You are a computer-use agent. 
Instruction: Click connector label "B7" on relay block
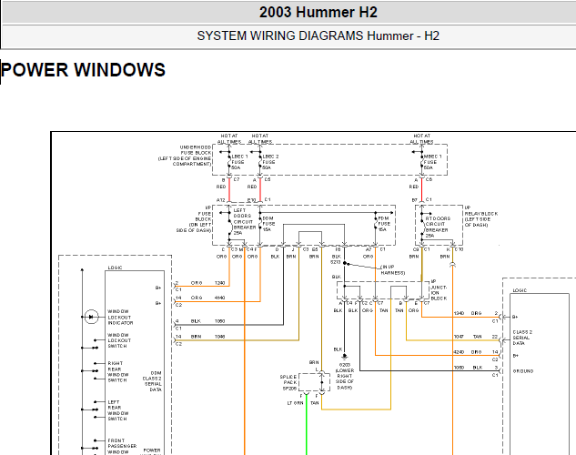click(x=414, y=200)
